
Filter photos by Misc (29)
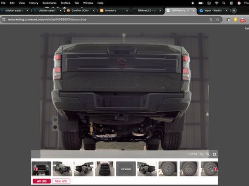[61, 181]
